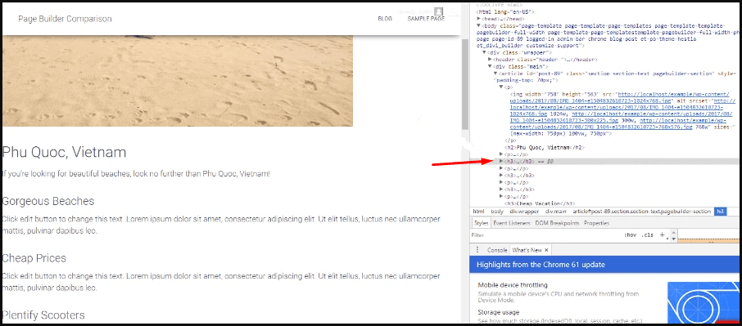Viewport: 742px width, 326px height.
Task: Click Highlights from the Chrome 61 update banner
Action: click(x=605, y=265)
